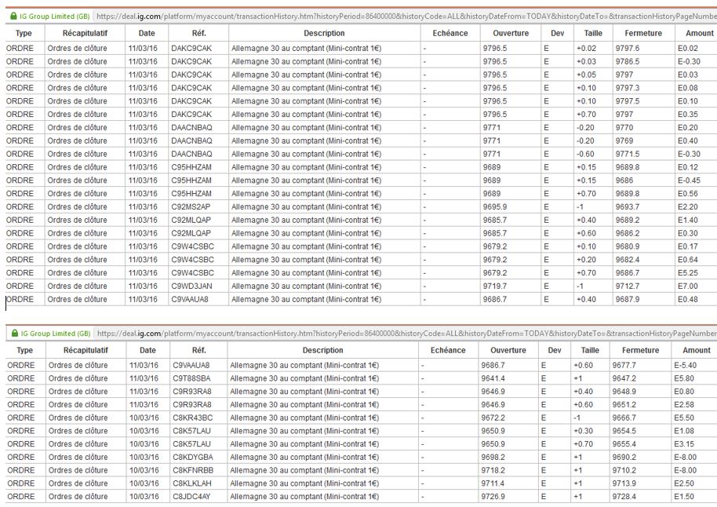Click the green padlock icon in the lower address bar
This screenshot has height=507, width=717.
click(x=15, y=333)
